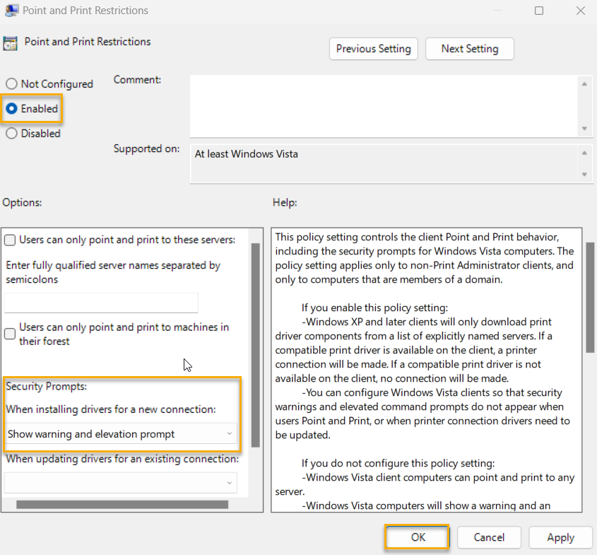The width and height of the screenshot is (597, 555).
Task: Select the Disabled radio button
Action: tap(11, 133)
